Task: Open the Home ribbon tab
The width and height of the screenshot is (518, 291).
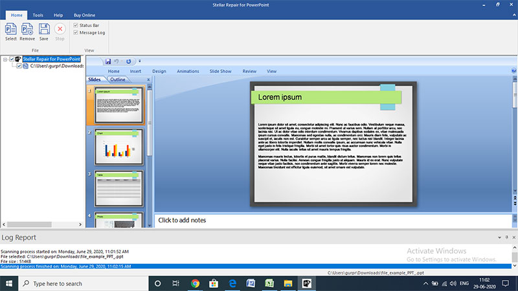Action: [17, 15]
